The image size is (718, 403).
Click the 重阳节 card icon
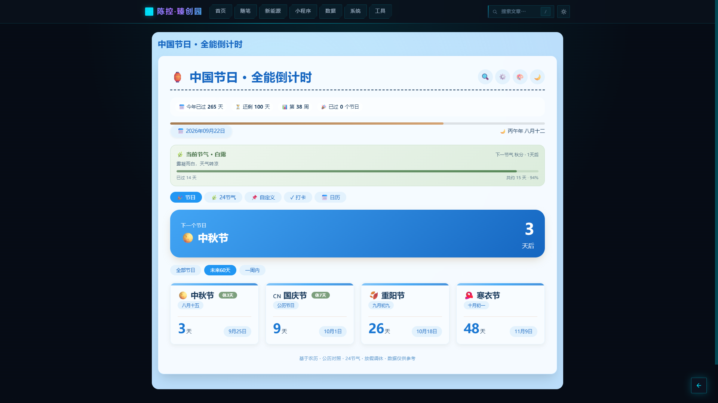coord(374,296)
